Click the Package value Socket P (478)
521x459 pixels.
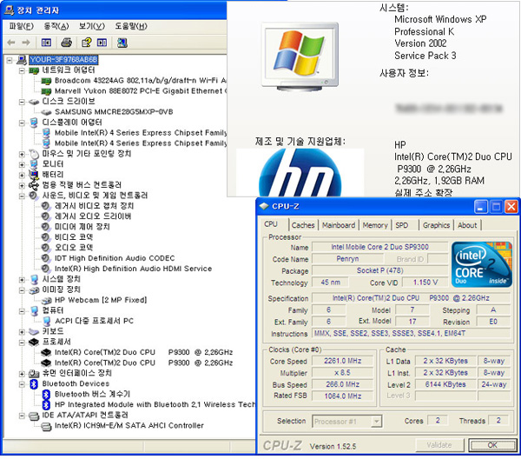coord(379,270)
